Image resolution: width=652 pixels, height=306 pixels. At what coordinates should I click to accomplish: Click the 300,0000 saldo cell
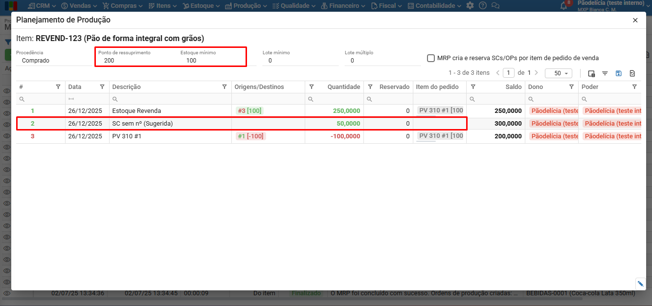(x=495, y=124)
